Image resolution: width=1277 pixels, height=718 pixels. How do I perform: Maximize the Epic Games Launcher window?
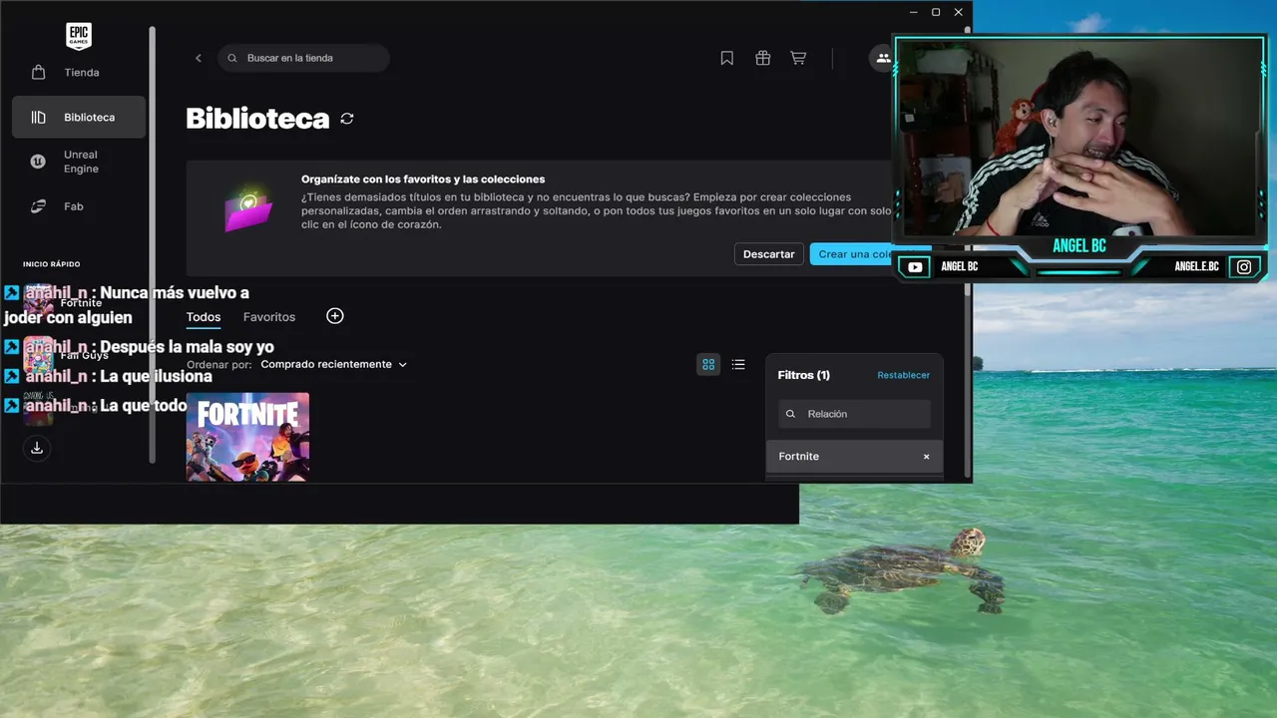coord(936,12)
